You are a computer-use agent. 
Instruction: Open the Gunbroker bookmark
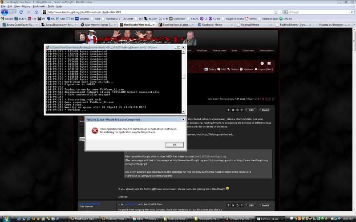point(177,19)
